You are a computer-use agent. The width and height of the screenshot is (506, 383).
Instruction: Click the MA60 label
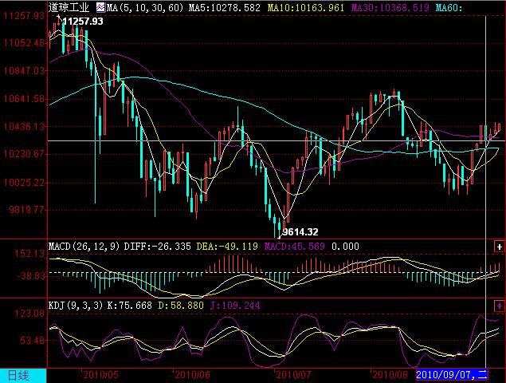(449, 7)
